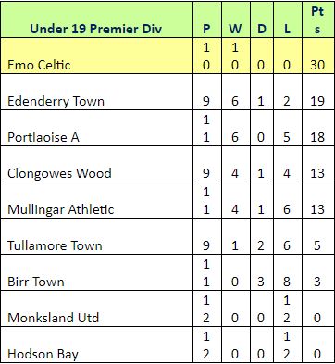The width and height of the screenshot is (335, 364).
Task: Click the L column header
Action: pos(287,29)
